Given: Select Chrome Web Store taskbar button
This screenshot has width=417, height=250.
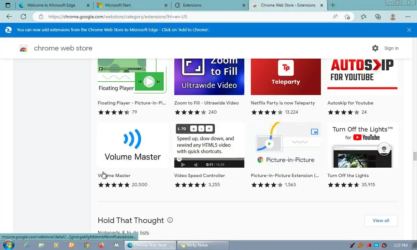Looking at the screenshot, I should 150,245.
